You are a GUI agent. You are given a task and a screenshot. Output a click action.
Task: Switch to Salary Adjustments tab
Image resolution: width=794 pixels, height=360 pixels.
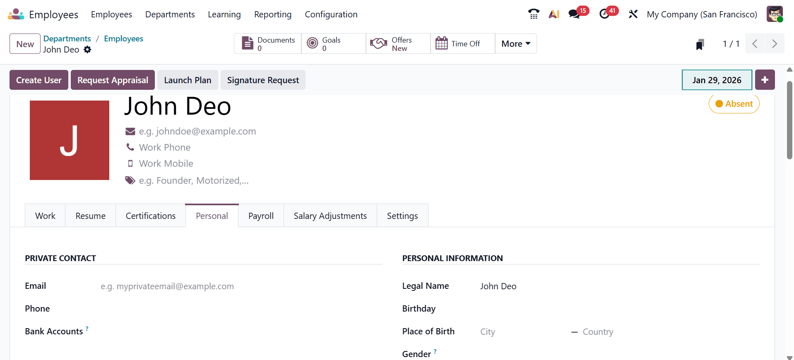pyautogui.click(x=330, y=216)
